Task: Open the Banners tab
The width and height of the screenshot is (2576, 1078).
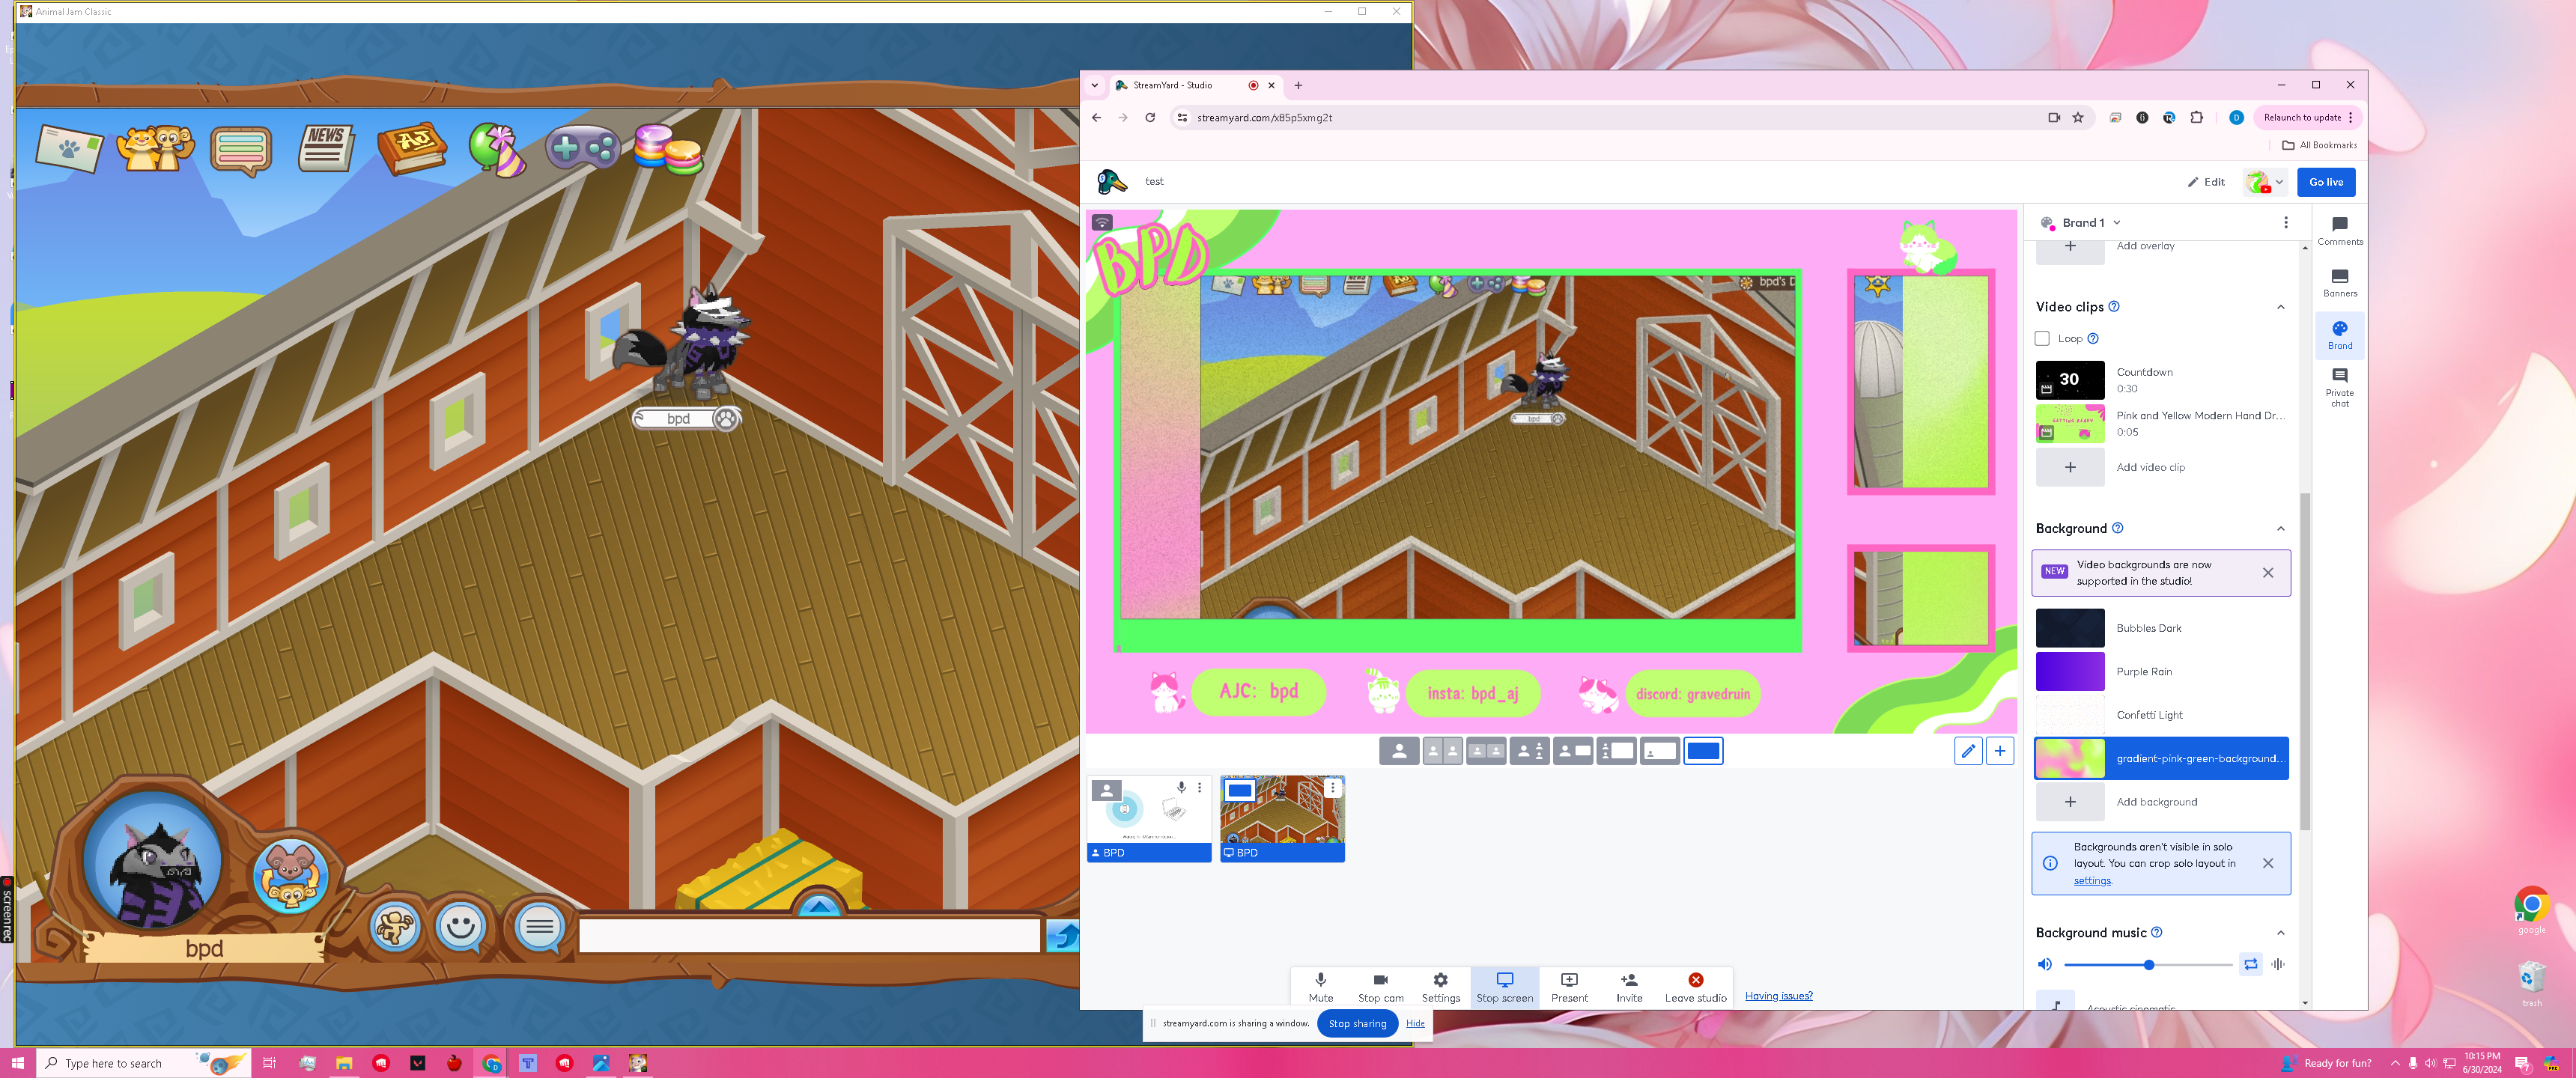Action: point(2339,283)
